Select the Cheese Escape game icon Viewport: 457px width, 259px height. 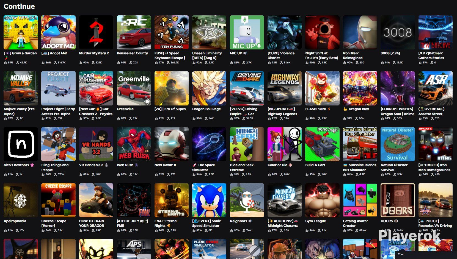pos(58,200)
